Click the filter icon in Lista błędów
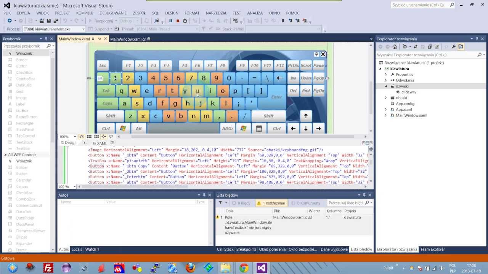This screenshot has height=274, width=488. pos(220,203)
